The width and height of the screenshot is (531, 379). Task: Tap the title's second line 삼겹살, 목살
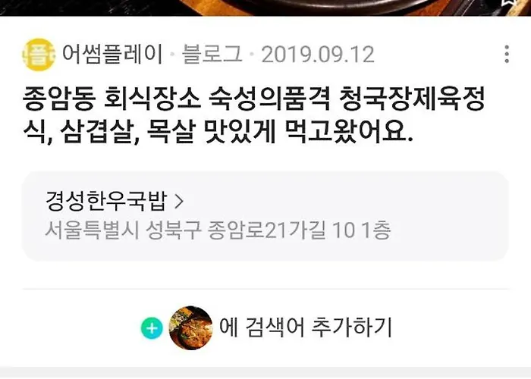[127, 131]
